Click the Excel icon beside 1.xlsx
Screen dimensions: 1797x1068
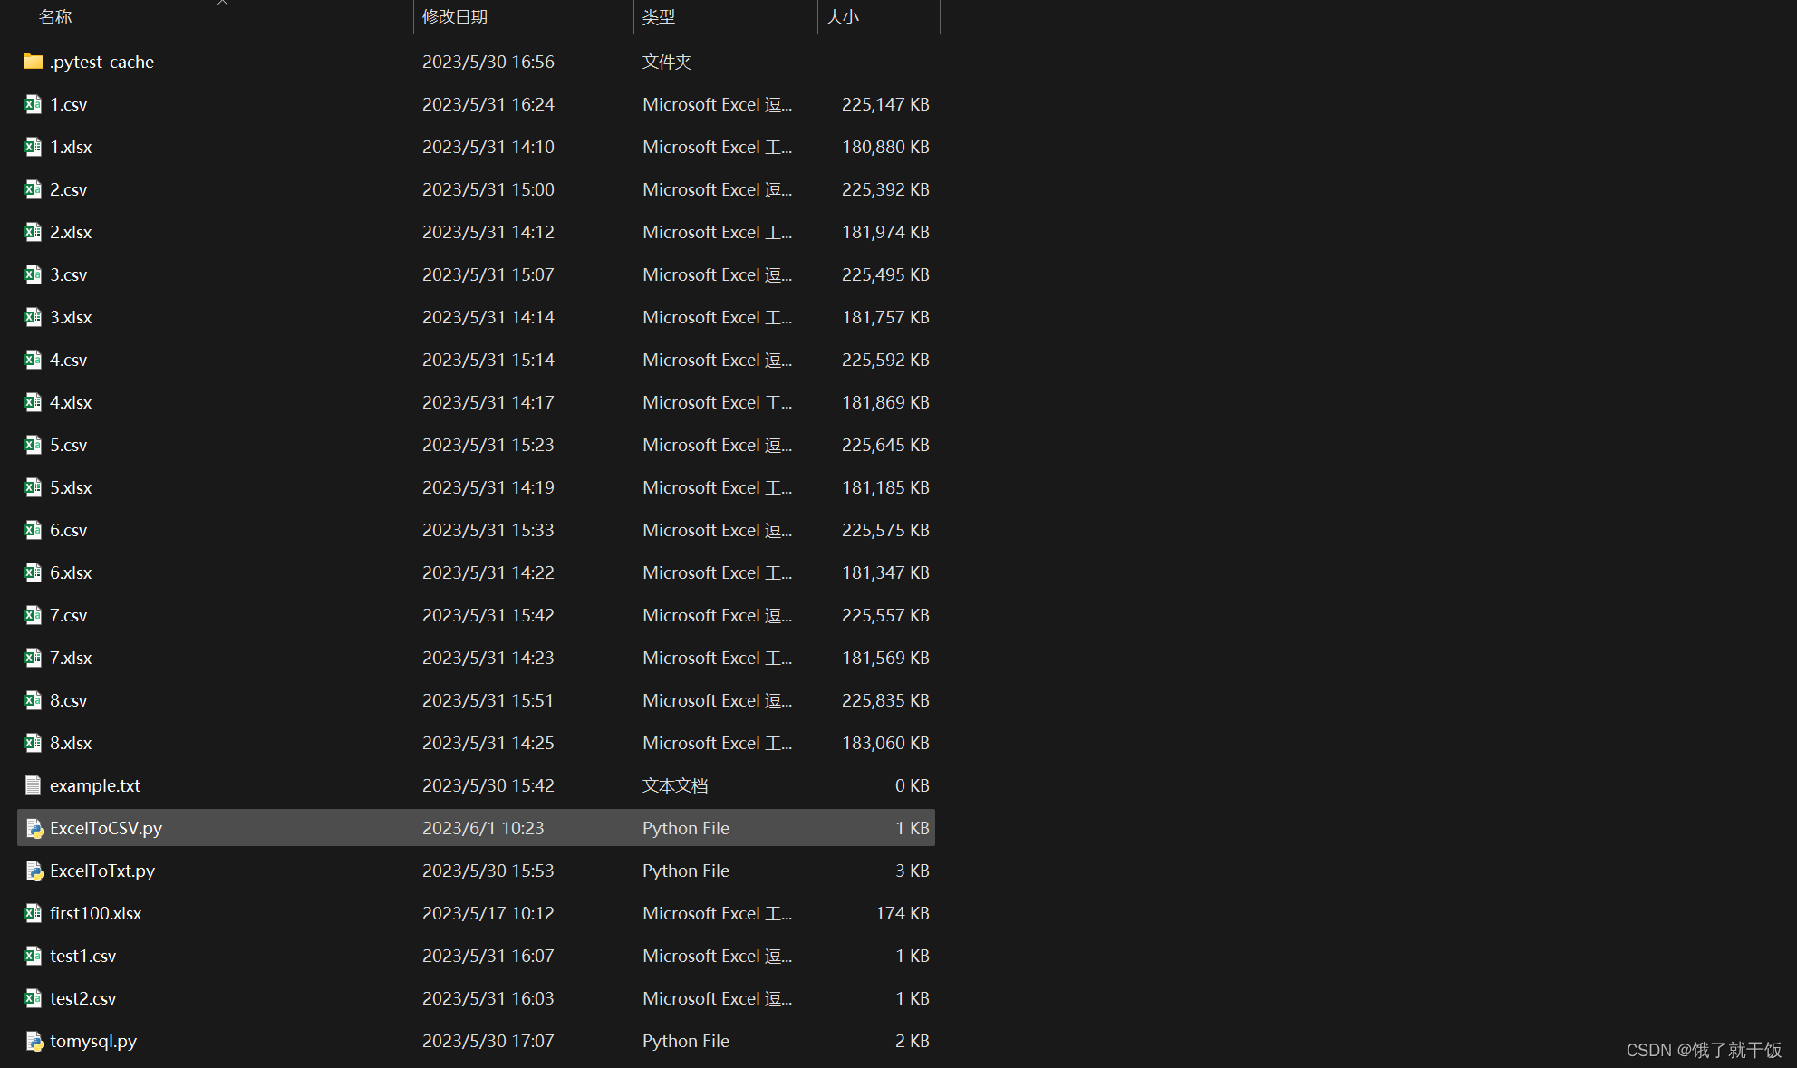click(34, 147)
